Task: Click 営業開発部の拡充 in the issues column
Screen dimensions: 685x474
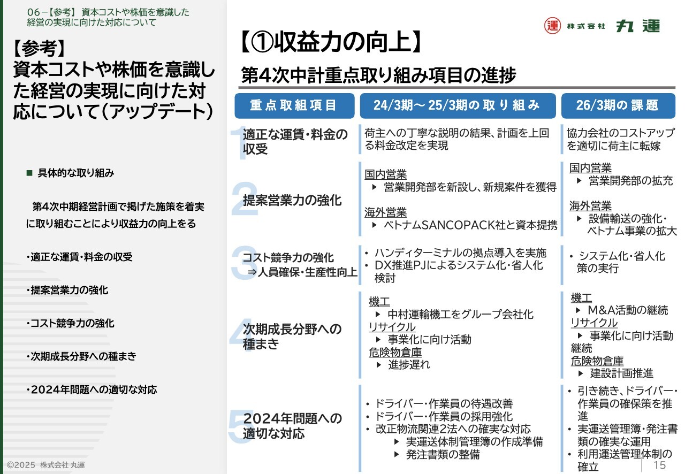Action: coord(630,181)
